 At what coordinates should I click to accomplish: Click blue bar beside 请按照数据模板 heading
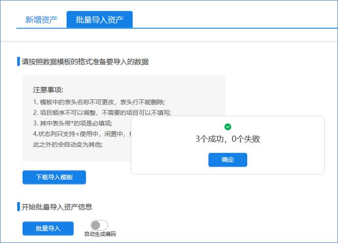coord(18,62)
